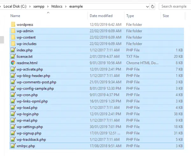Click the index.php file icon
The height and width of the screenshot is (156, 191).
click(13, 50)
